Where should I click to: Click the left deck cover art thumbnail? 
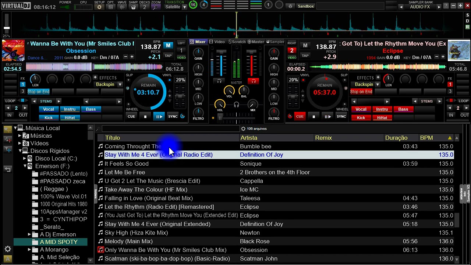[x=13, y=50]
